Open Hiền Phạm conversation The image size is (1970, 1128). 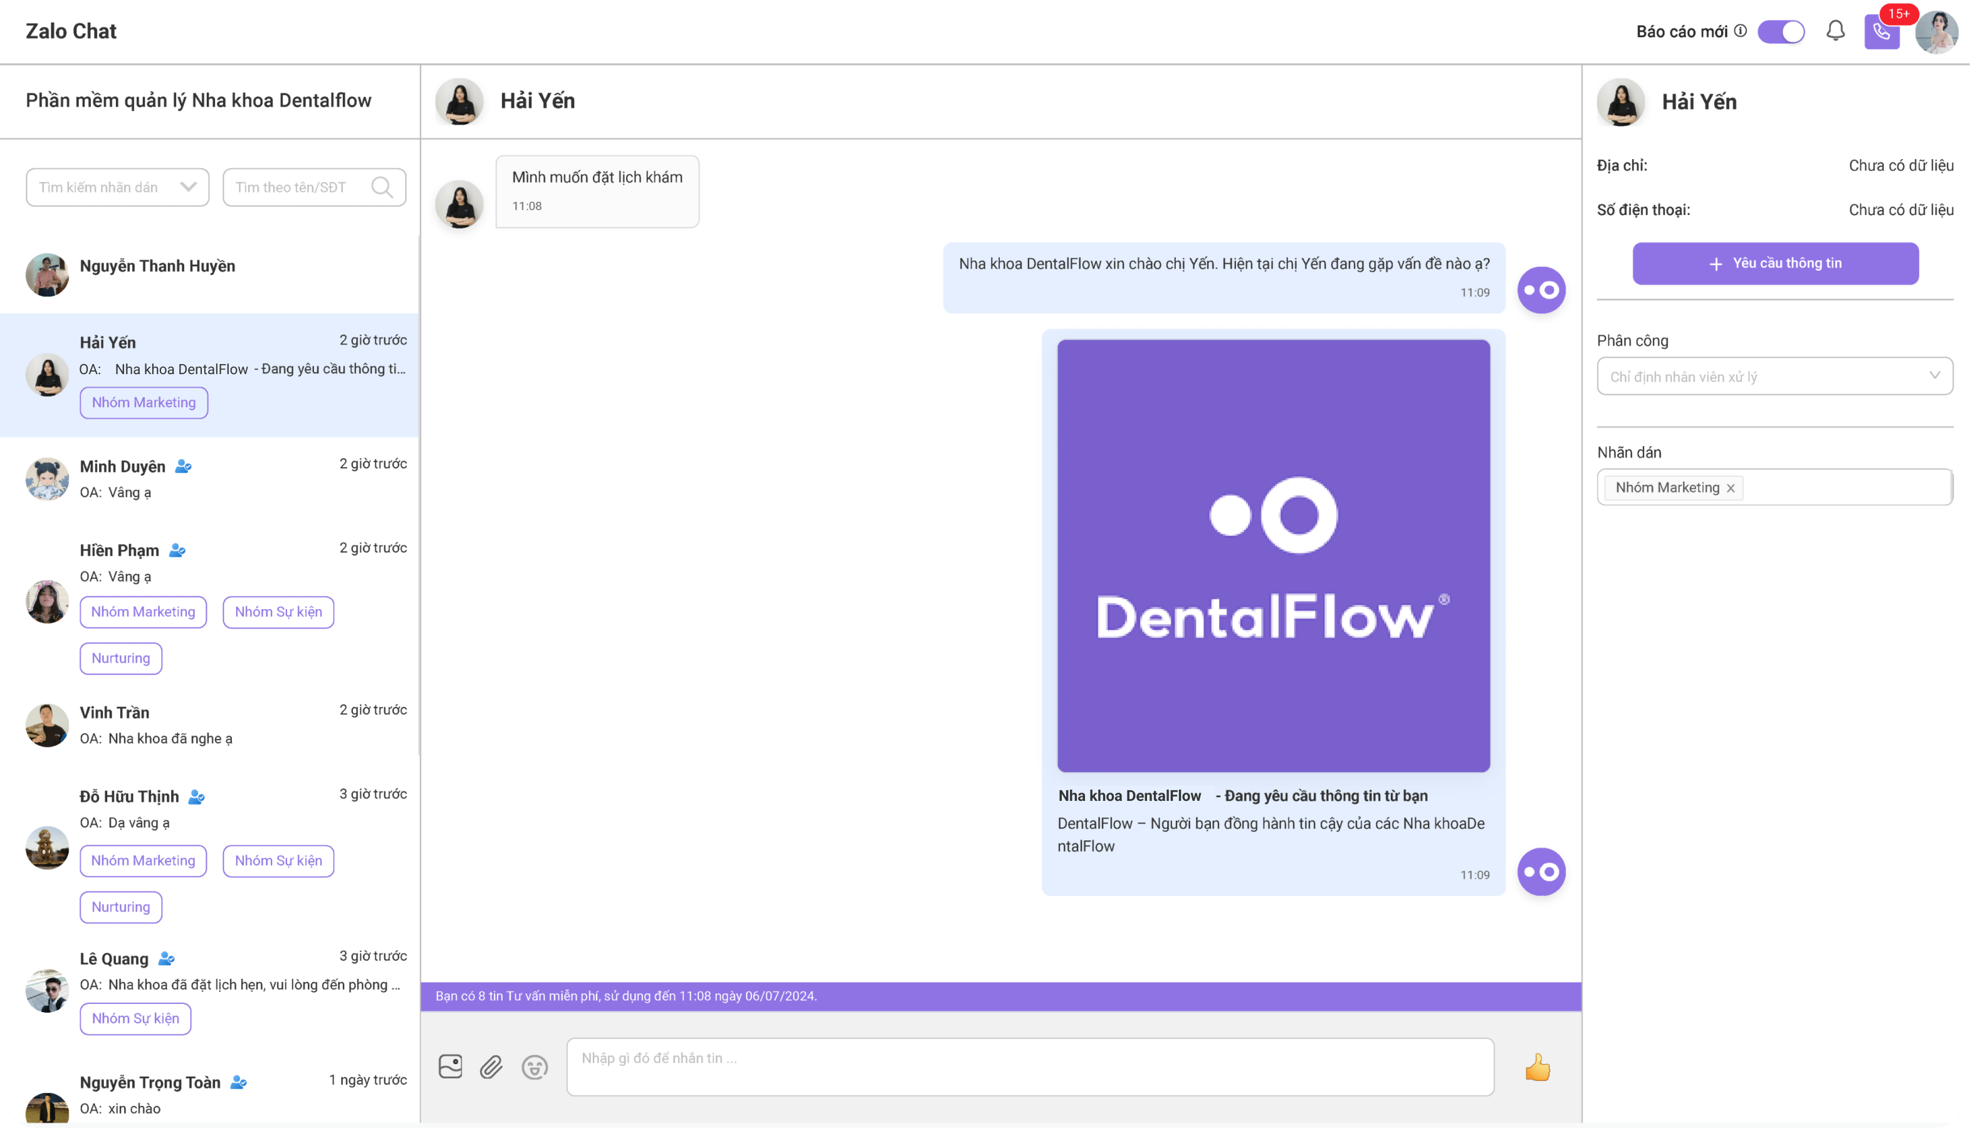tap(210, 603)
